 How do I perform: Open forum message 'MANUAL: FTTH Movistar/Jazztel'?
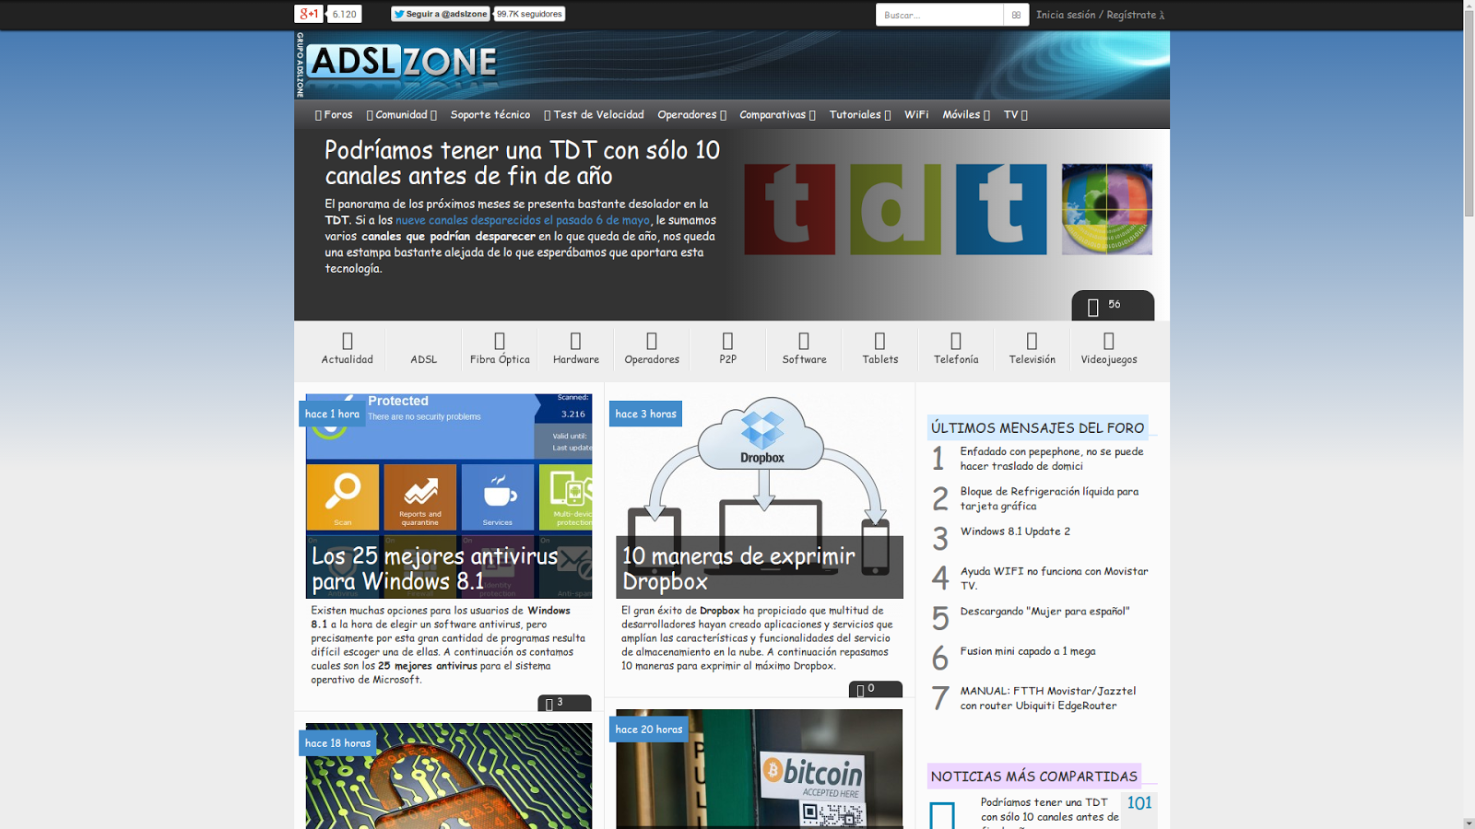[1048, 698]
